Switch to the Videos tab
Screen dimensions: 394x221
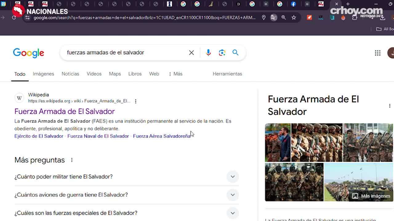94,74
